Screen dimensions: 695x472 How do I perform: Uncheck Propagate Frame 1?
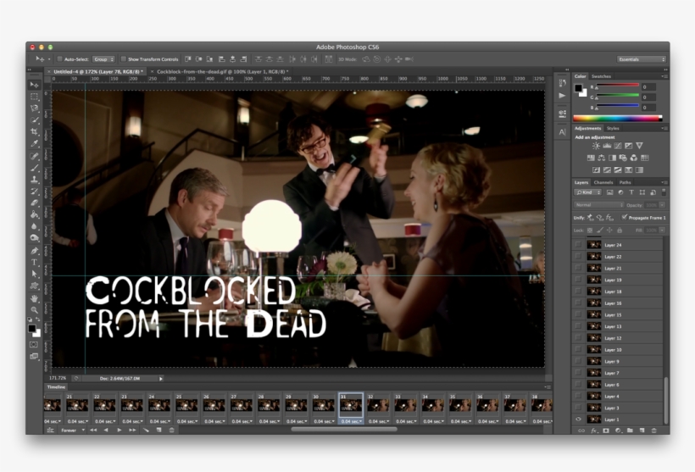[x=625, y=217]
